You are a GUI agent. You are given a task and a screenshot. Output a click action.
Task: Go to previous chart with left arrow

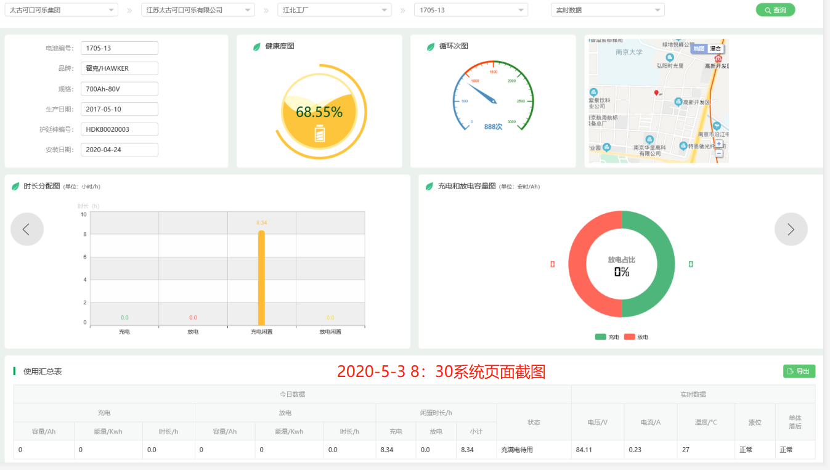pos(27,229)
